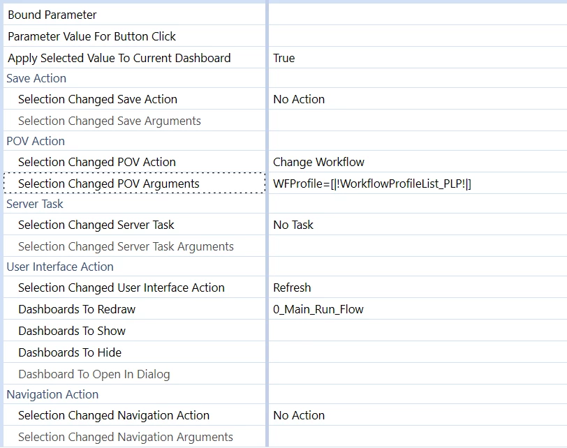Collapse the Save Action section header
The height and width of the screenshot is (448, 567).
point(36,78)
